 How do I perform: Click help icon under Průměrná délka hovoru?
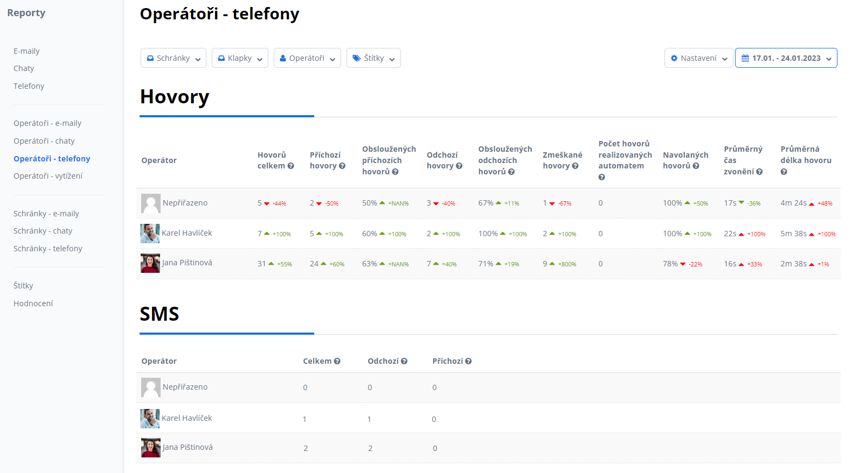point(784,172)
